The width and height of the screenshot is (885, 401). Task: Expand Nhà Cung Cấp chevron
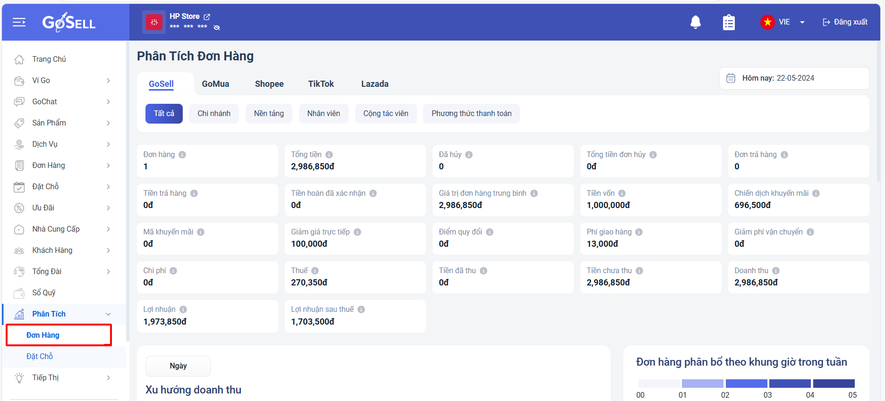coord(108,229)
